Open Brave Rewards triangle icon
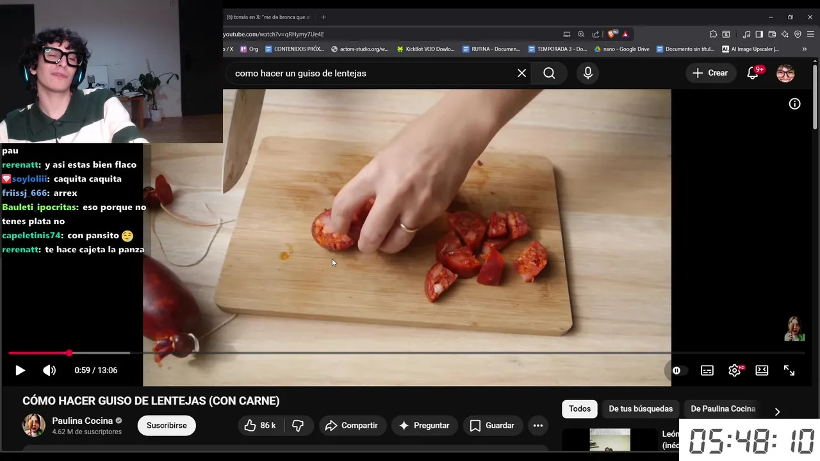820x461 pixels. [x=626, y=34]
